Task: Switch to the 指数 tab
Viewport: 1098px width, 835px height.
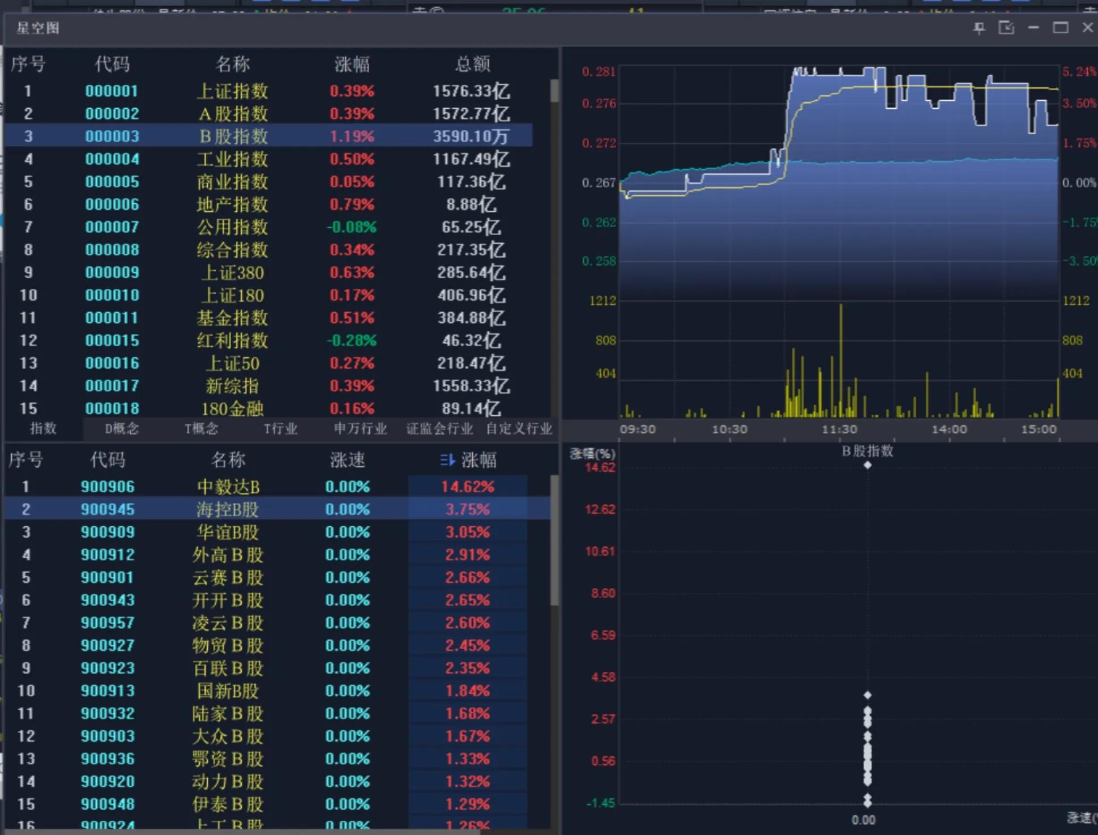Action: [x=43, y=429]
